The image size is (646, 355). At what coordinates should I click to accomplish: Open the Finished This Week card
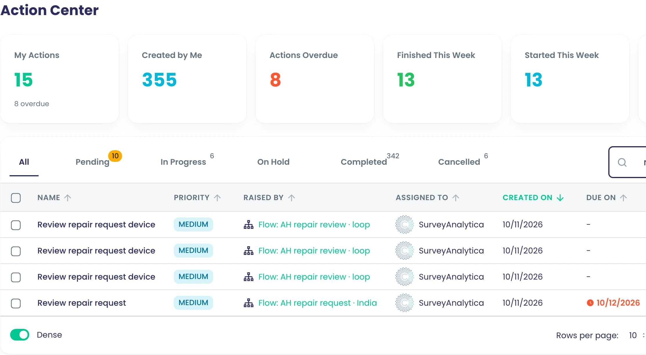coord(442,79)
